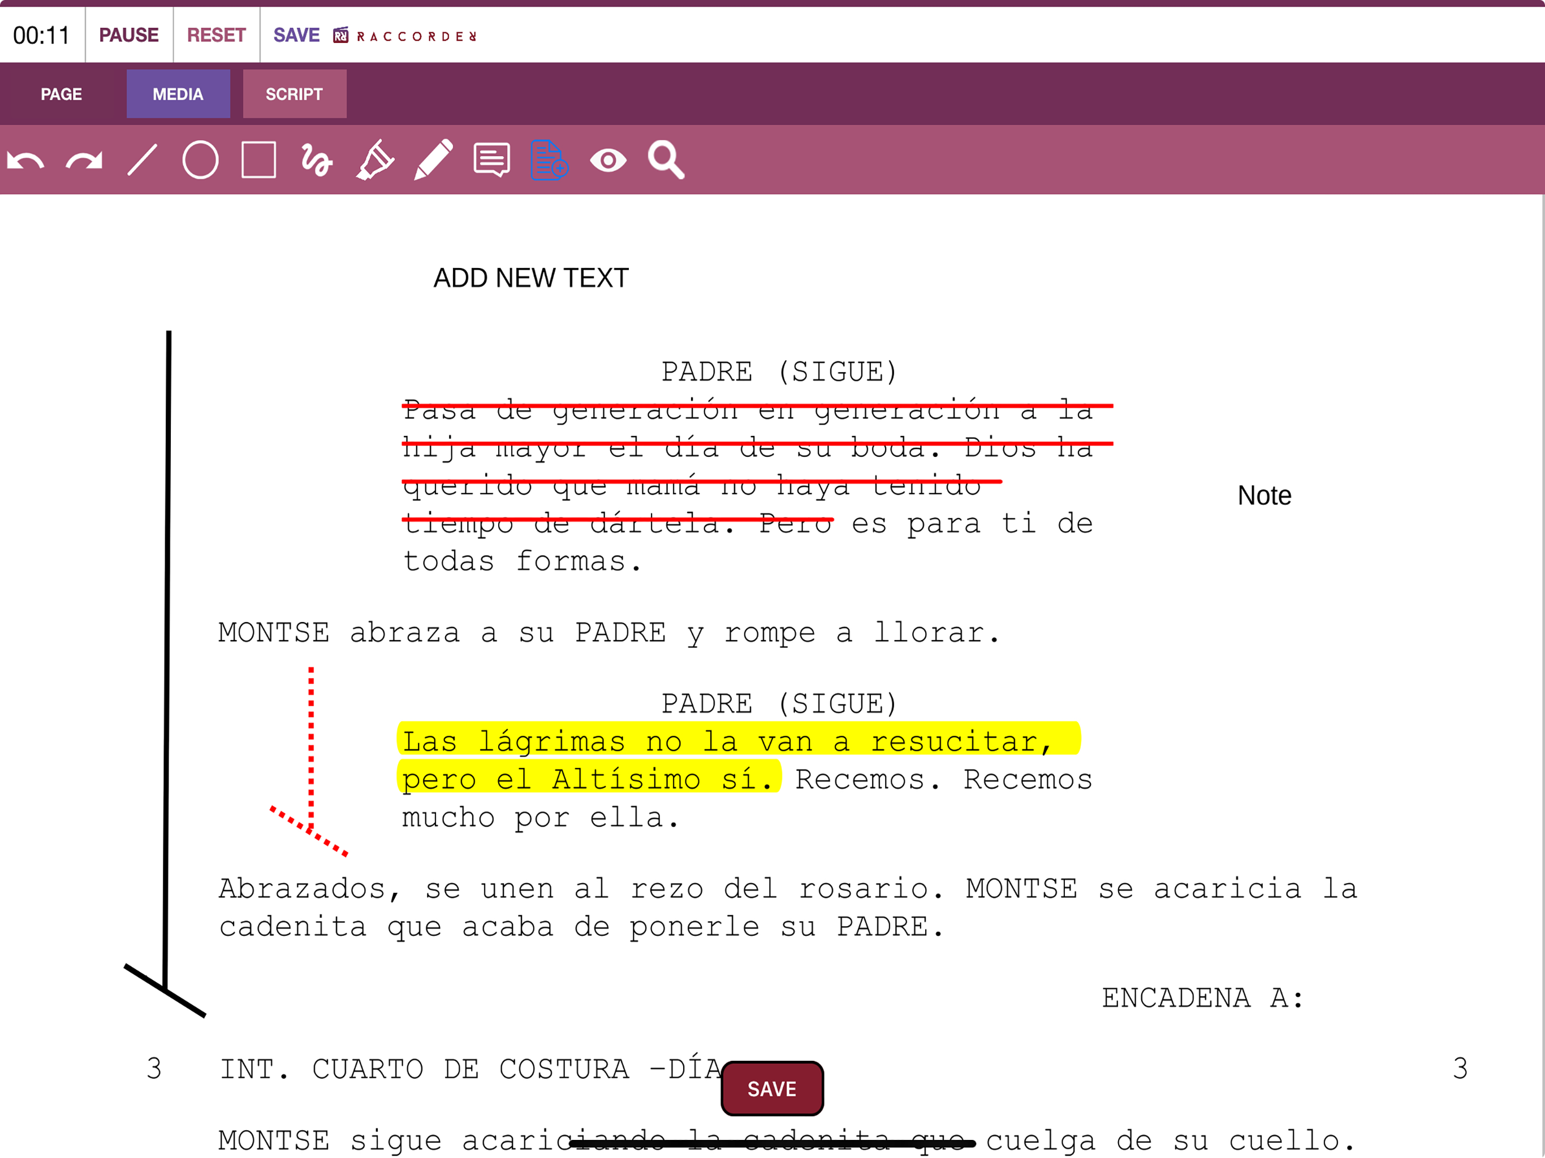This screenshot has width=1545, height=1158.
Task: Click the line 'mucho por ella.'
Action: coord(540,817)
